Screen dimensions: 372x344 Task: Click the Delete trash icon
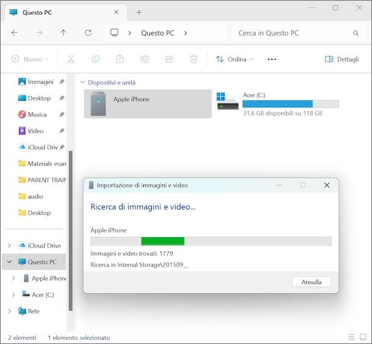click(x=193, y=59)
